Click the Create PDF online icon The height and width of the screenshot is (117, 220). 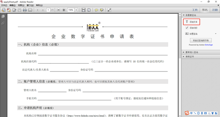tap(9, 10)
